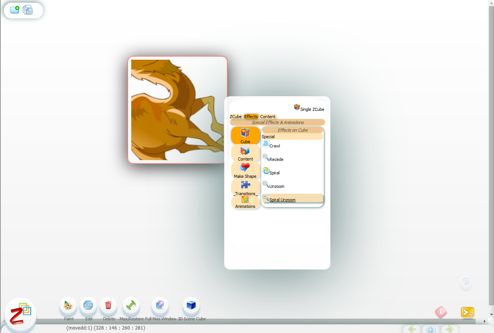Open the yellow console terminal icon
This screenshot has width=494, height=333.
click(467, 312)
